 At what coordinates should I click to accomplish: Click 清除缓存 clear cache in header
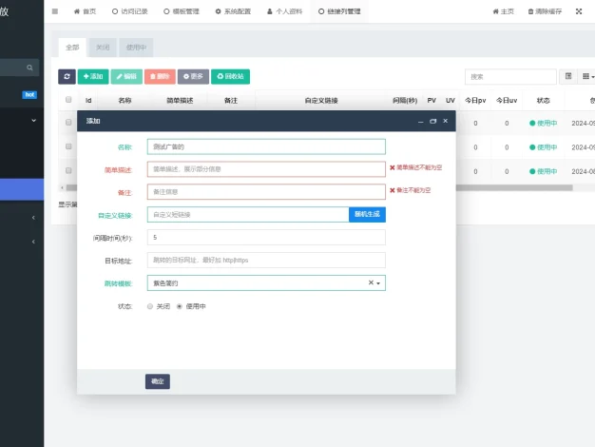[x=545, y=11]
